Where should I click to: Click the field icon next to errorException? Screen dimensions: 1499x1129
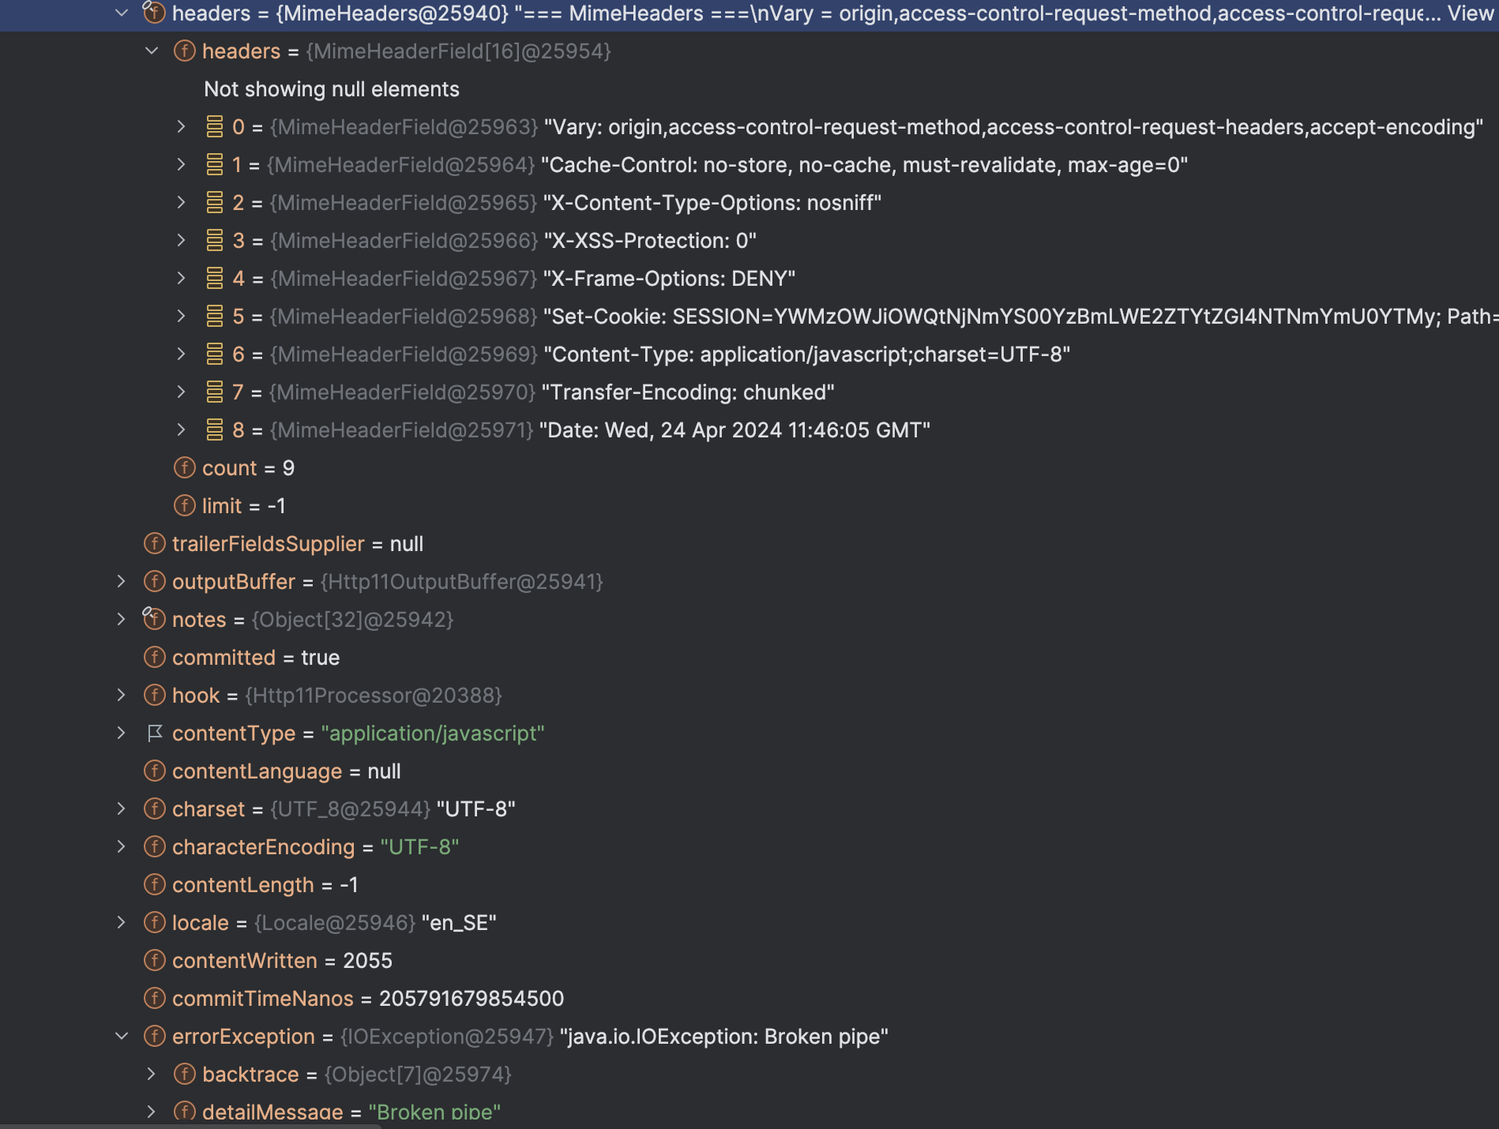(155, 1036)
